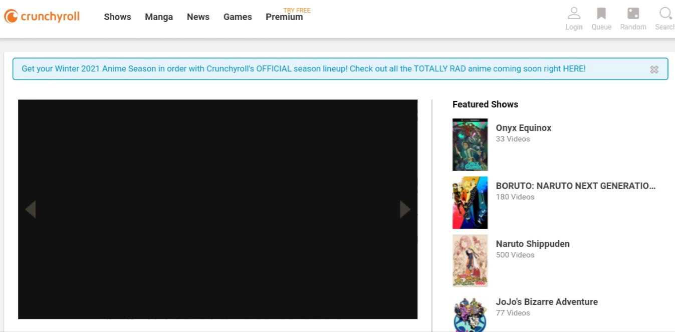The width and height of the screenshot is (675, 332).
Task: Click the '77 Videos' text
Action: [513, 313]
